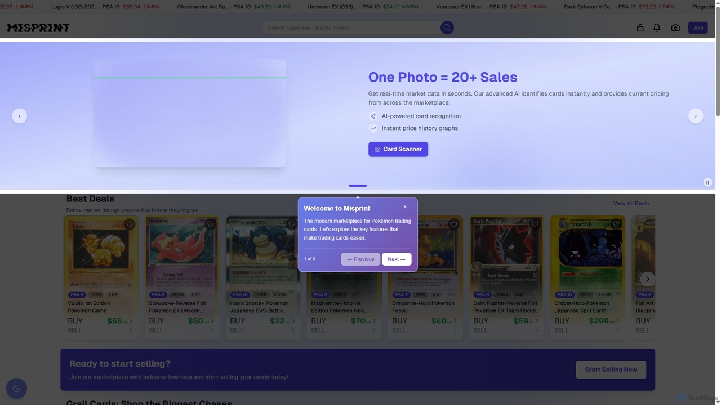
Task: Favorite the Vulpix 1st Edition card
Action: 130,224
